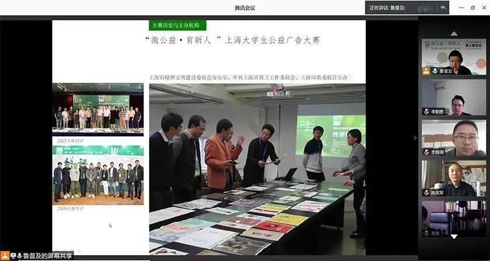Click the muted microphone icon on 陈庆军's tile
The height and width of the screenshot is (261, 490).
[427, 193]
